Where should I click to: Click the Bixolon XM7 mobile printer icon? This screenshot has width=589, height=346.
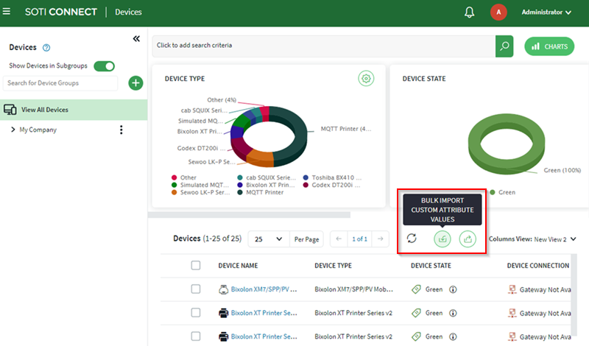(x=224, y=289)
